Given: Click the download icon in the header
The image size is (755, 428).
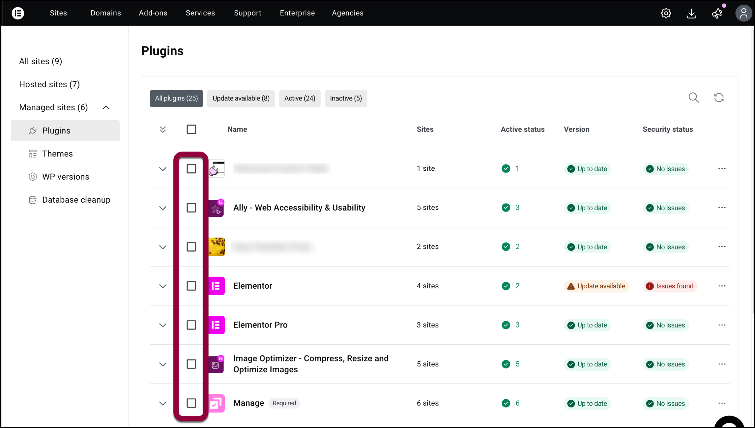Looking at the screenshot, I should 692,13.
